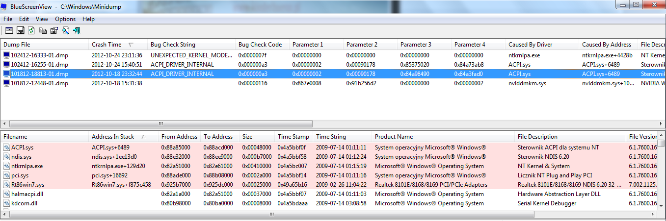This screenshot has height=221, width=666.
Task: Click the Advanced Options toolbar icon
Action: [9, 30]
